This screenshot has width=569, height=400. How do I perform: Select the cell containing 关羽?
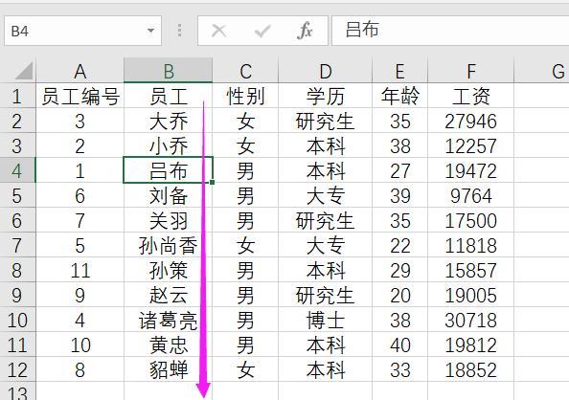pyautogui.click(x=168, y=220)
